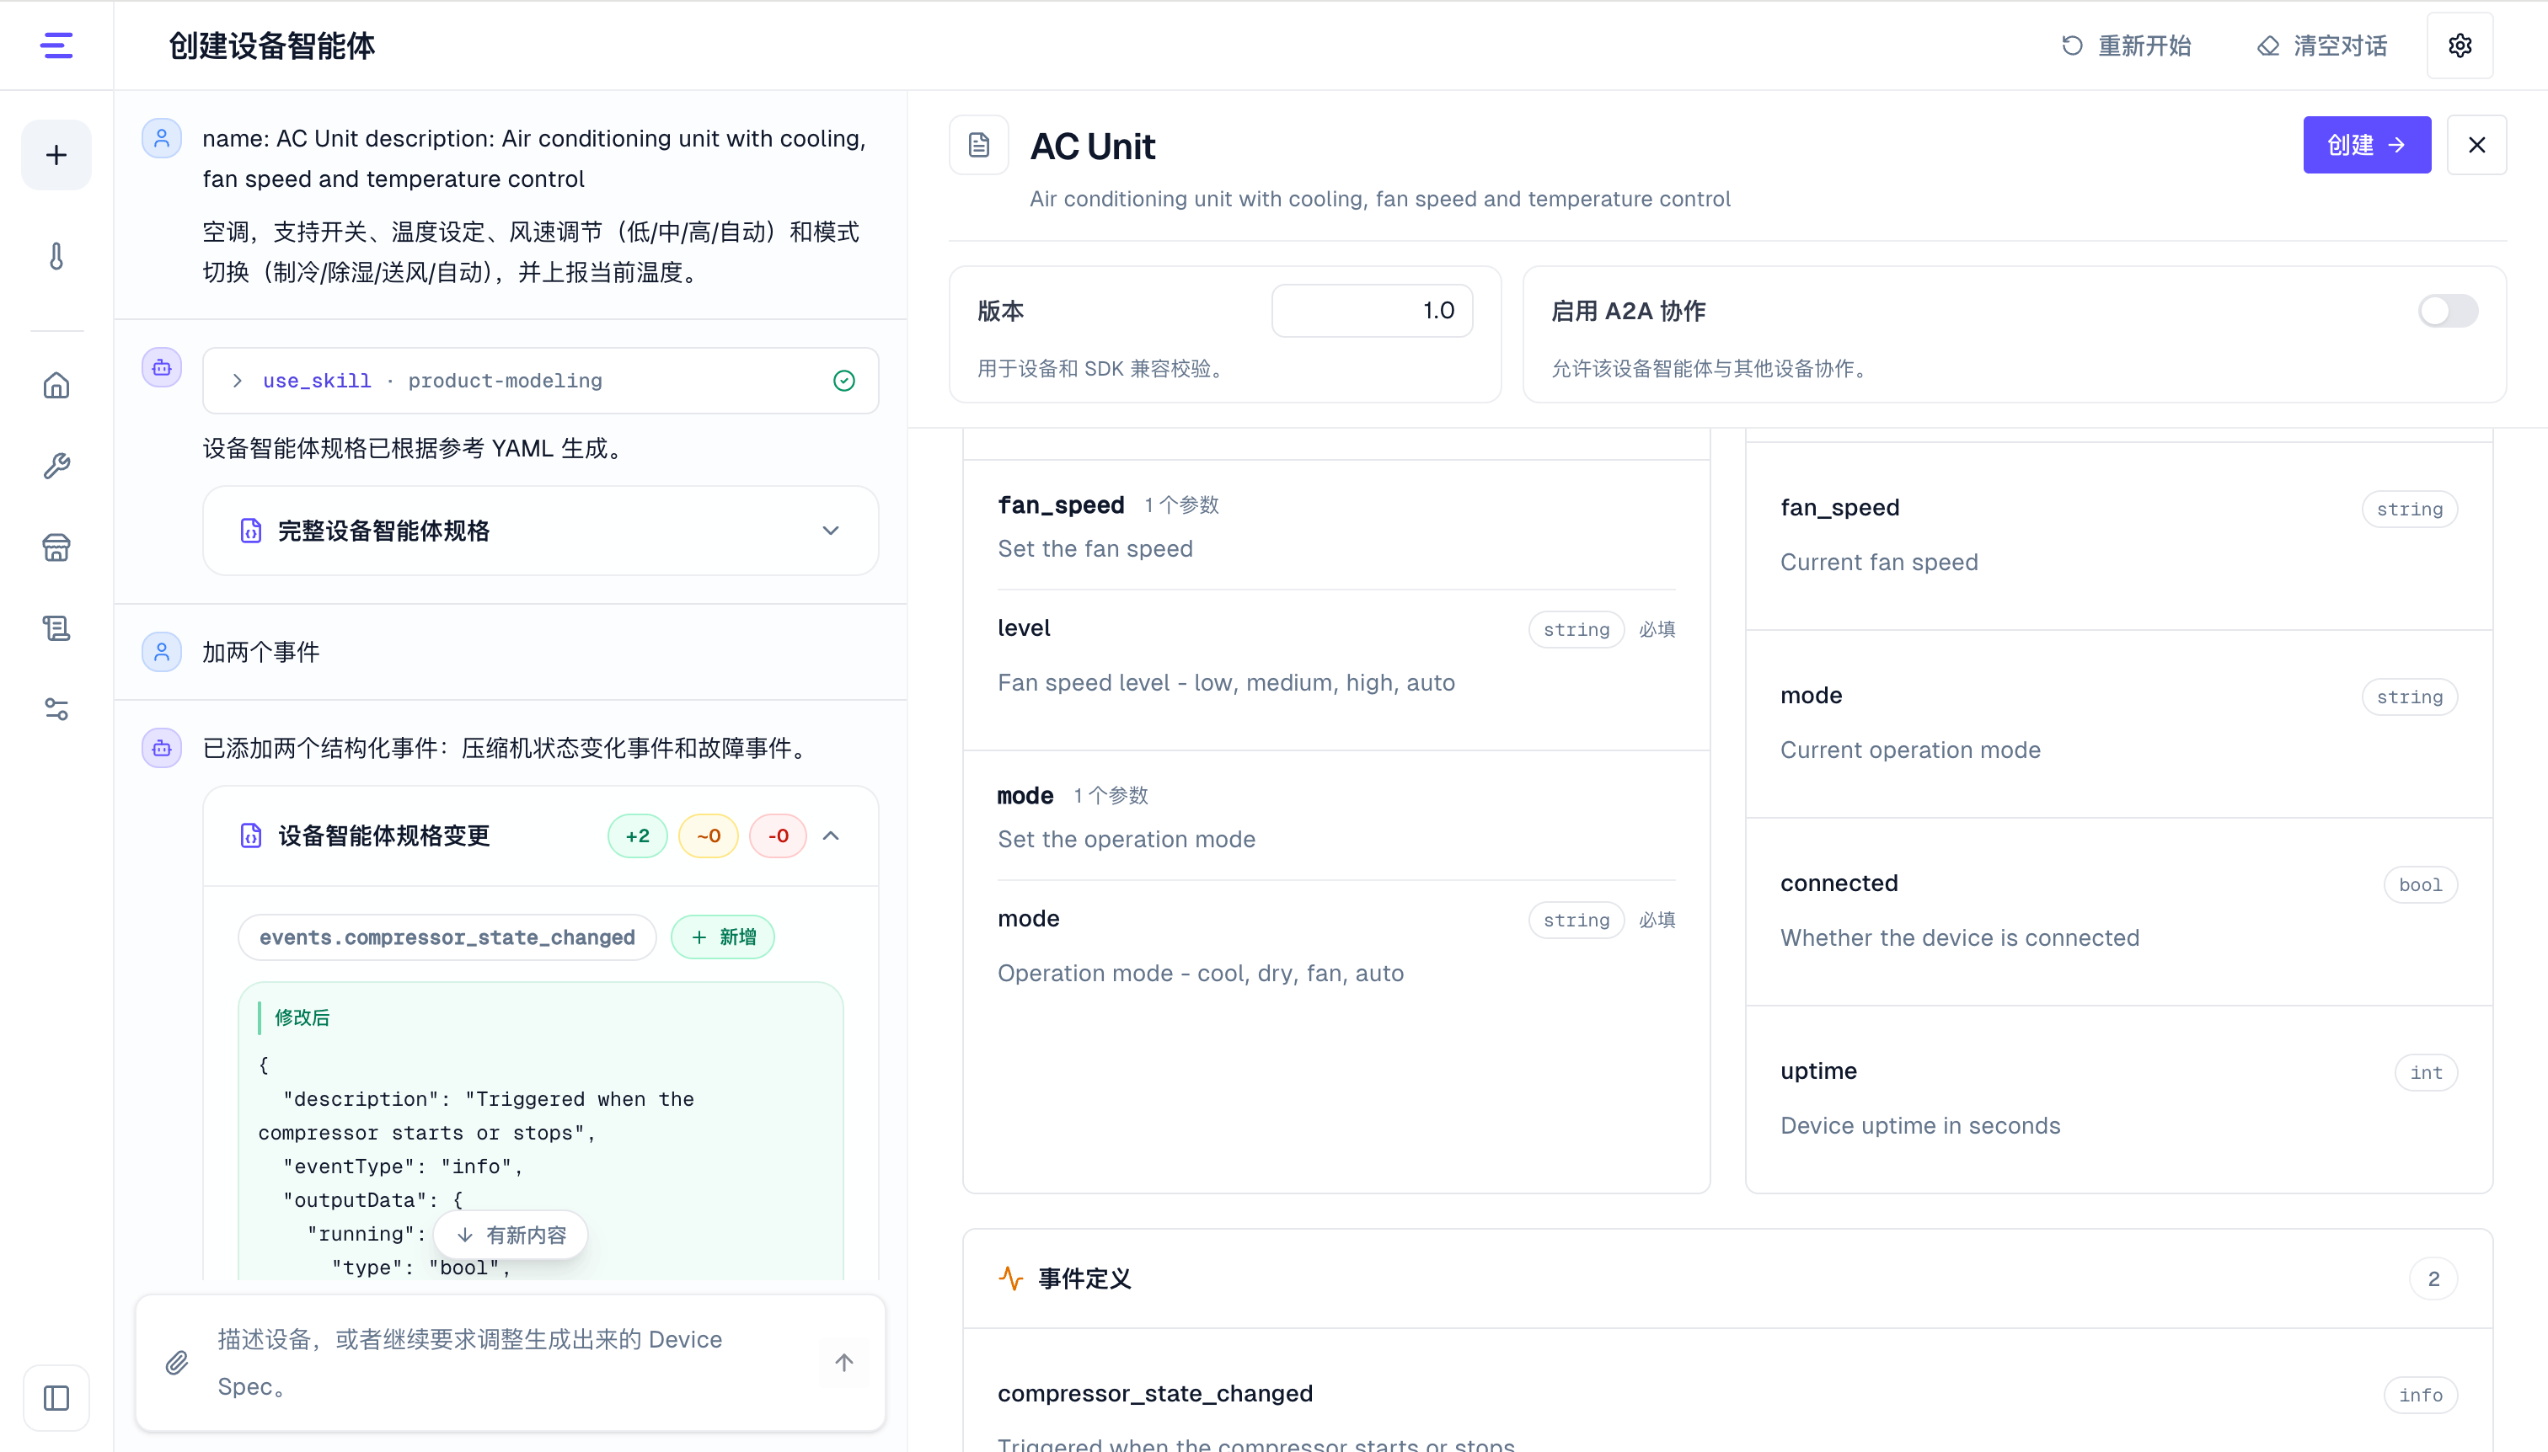Click the events.compressor_state_changed tag

coord(447,937)
